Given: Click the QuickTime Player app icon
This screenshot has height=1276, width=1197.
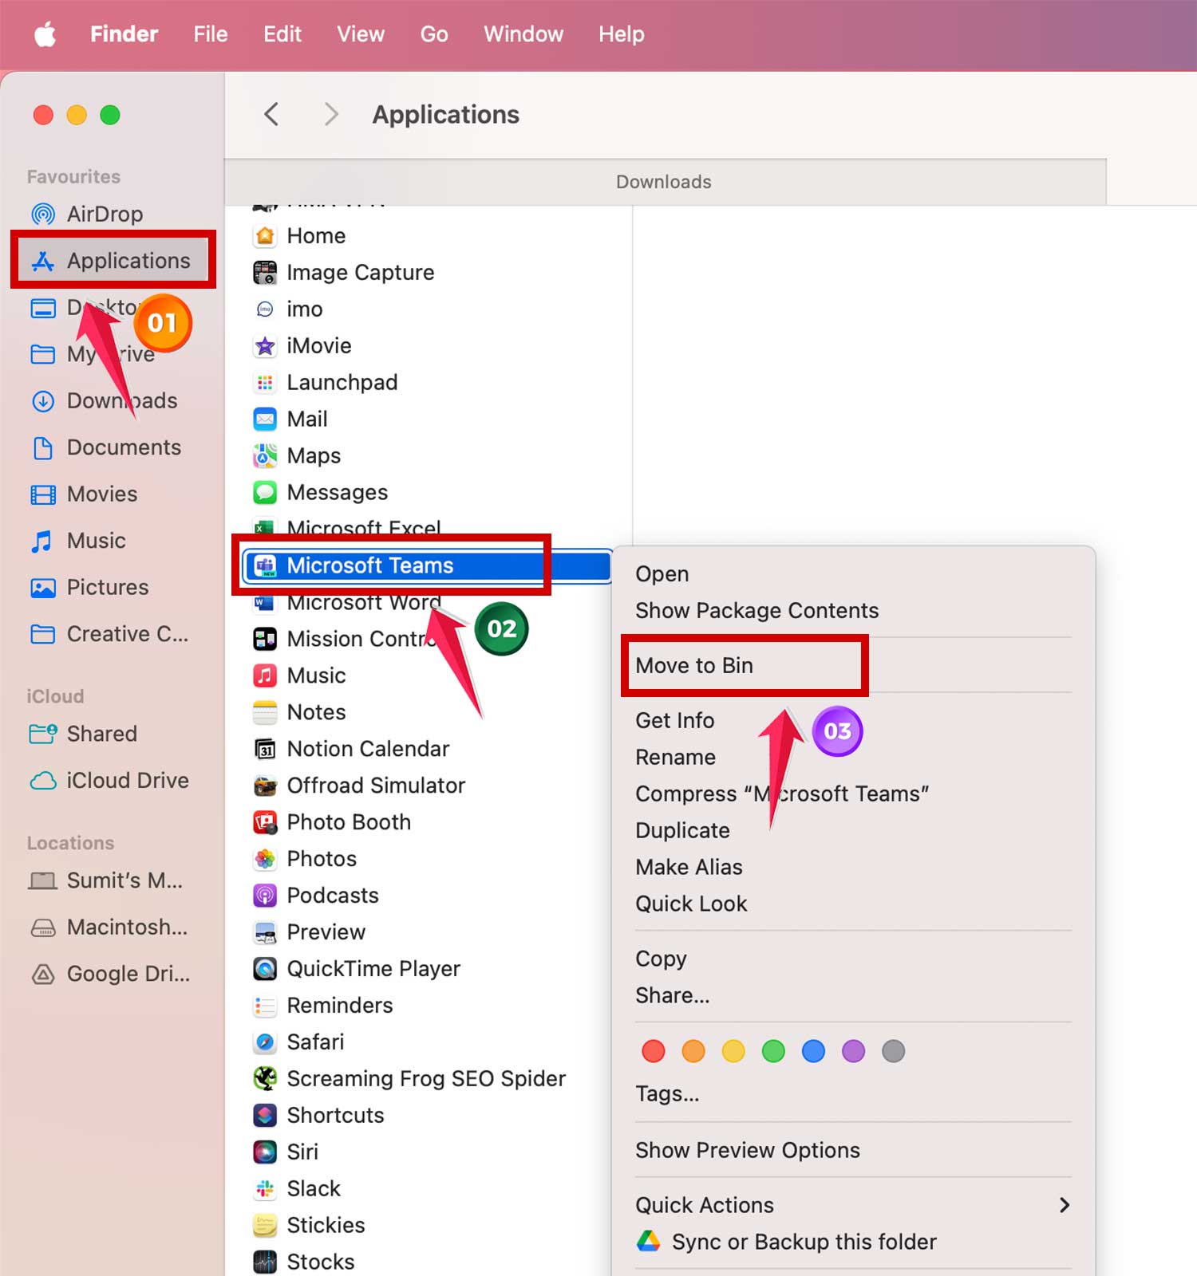Looking at the screenshot, I should pos(265,969).
